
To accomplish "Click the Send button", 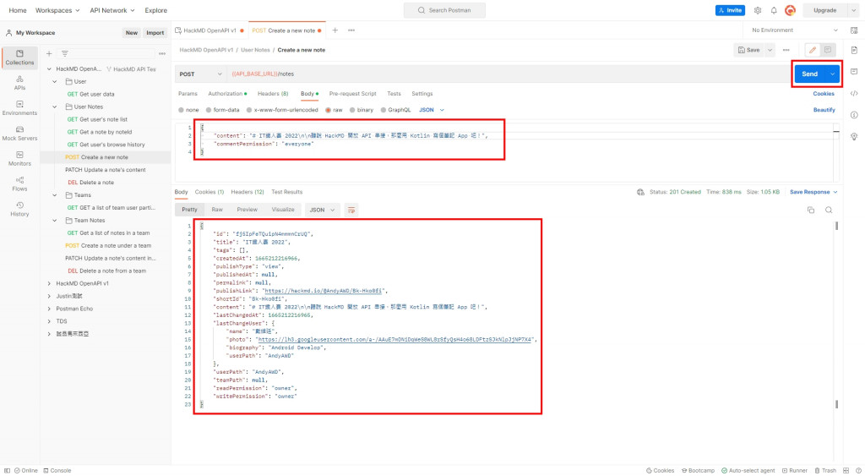I will point(810,74).
